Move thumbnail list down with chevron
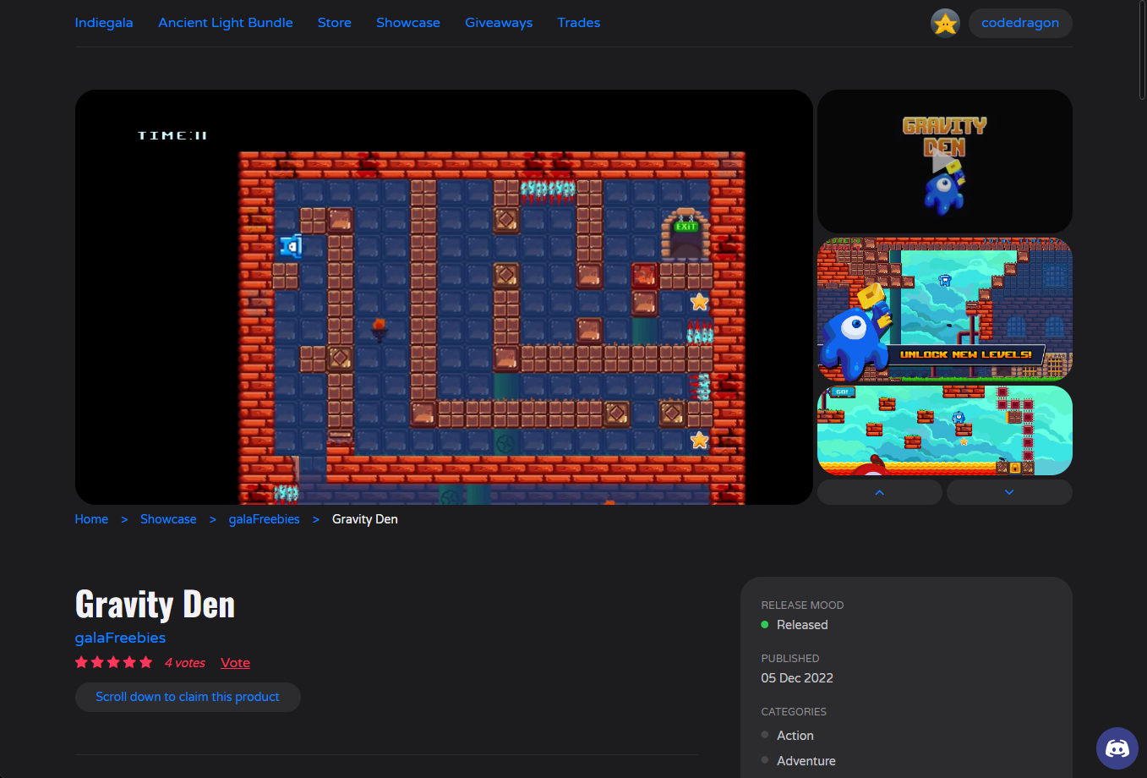1147x778 pixels. (1009, 492)
